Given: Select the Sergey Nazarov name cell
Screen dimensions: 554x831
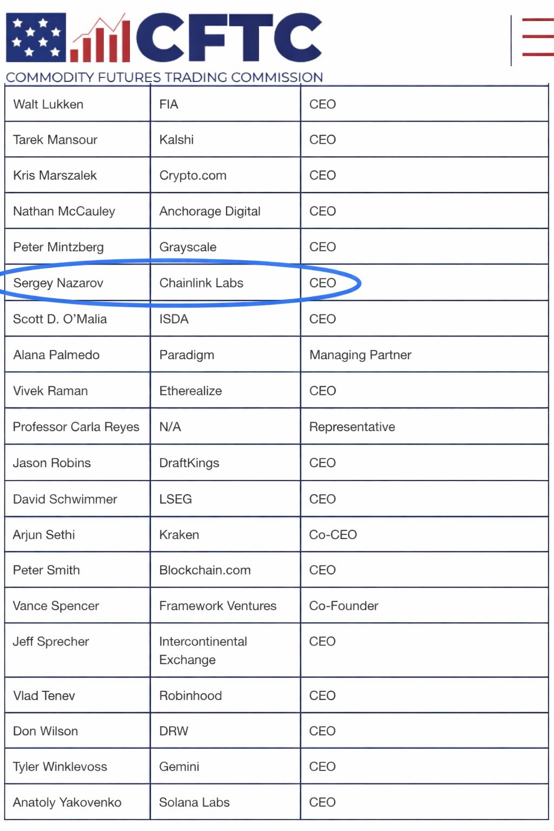Looking at the screenshot, I should [58, 283].
